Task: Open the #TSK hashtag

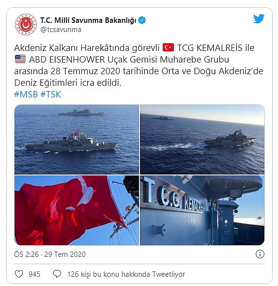Action: tap(51, 95)
